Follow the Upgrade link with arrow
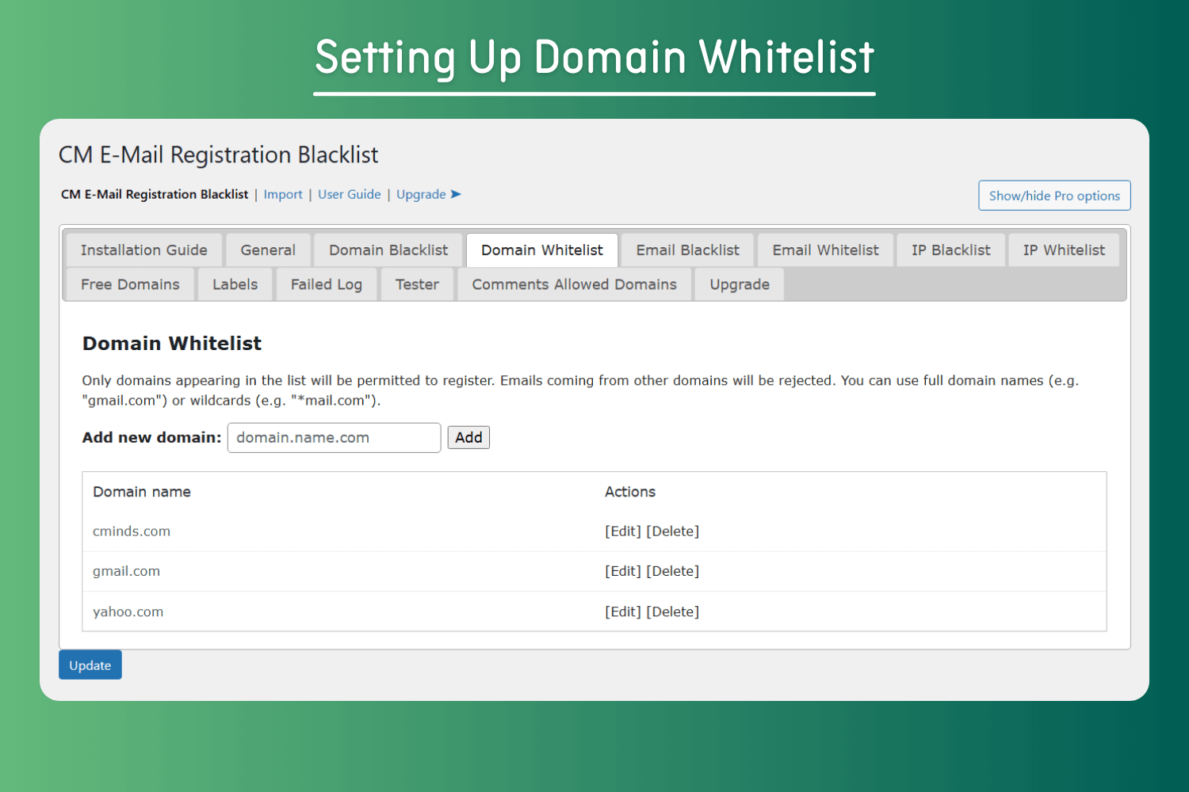 (x=429, y=195)
